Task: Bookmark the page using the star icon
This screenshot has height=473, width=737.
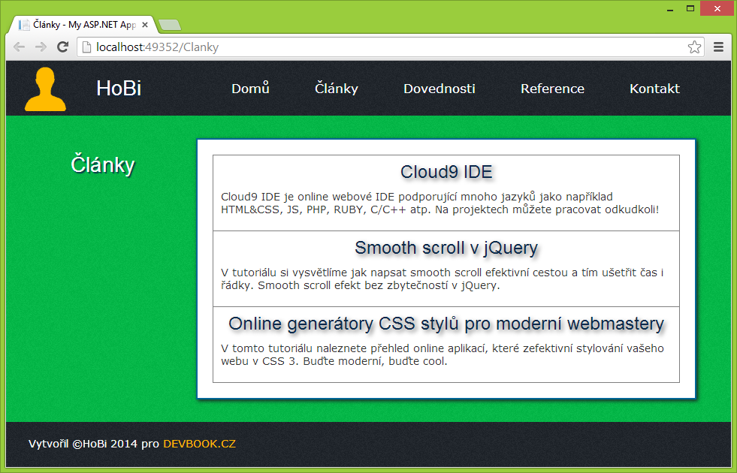Action: [x=695, y=46]
